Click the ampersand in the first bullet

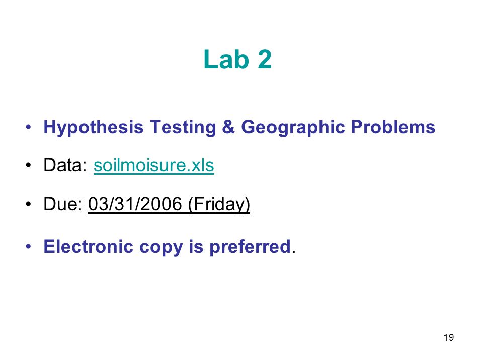[228, 127]
